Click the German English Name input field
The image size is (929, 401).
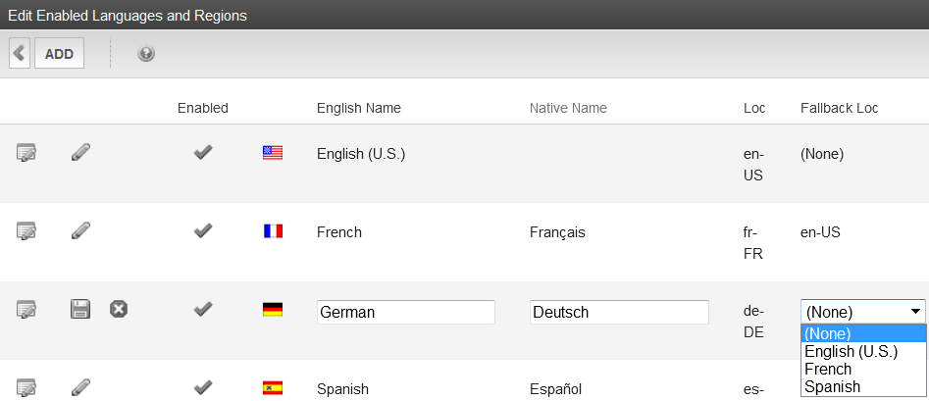pyautogui.click(x=406, y=312)
